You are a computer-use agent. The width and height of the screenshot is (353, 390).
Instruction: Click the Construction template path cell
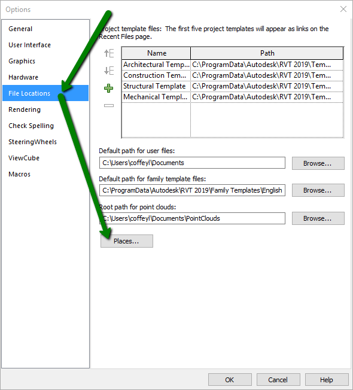click(267, 75)
